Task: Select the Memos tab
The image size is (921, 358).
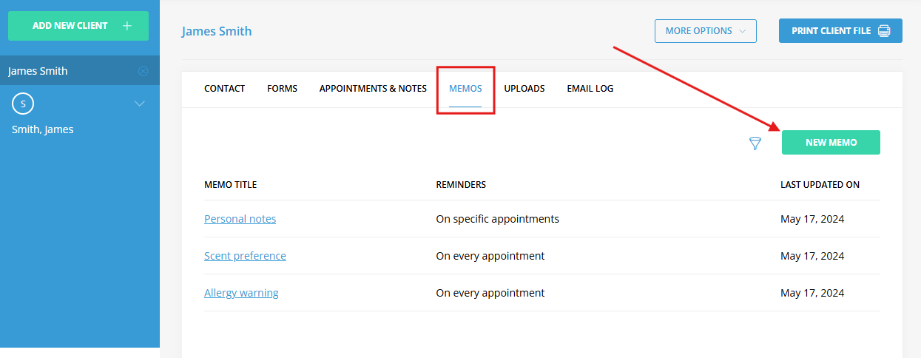Action: 465,89
